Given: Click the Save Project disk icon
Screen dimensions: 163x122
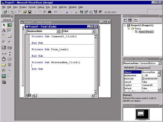Looking at the screenshot, I should click(30, 12).
